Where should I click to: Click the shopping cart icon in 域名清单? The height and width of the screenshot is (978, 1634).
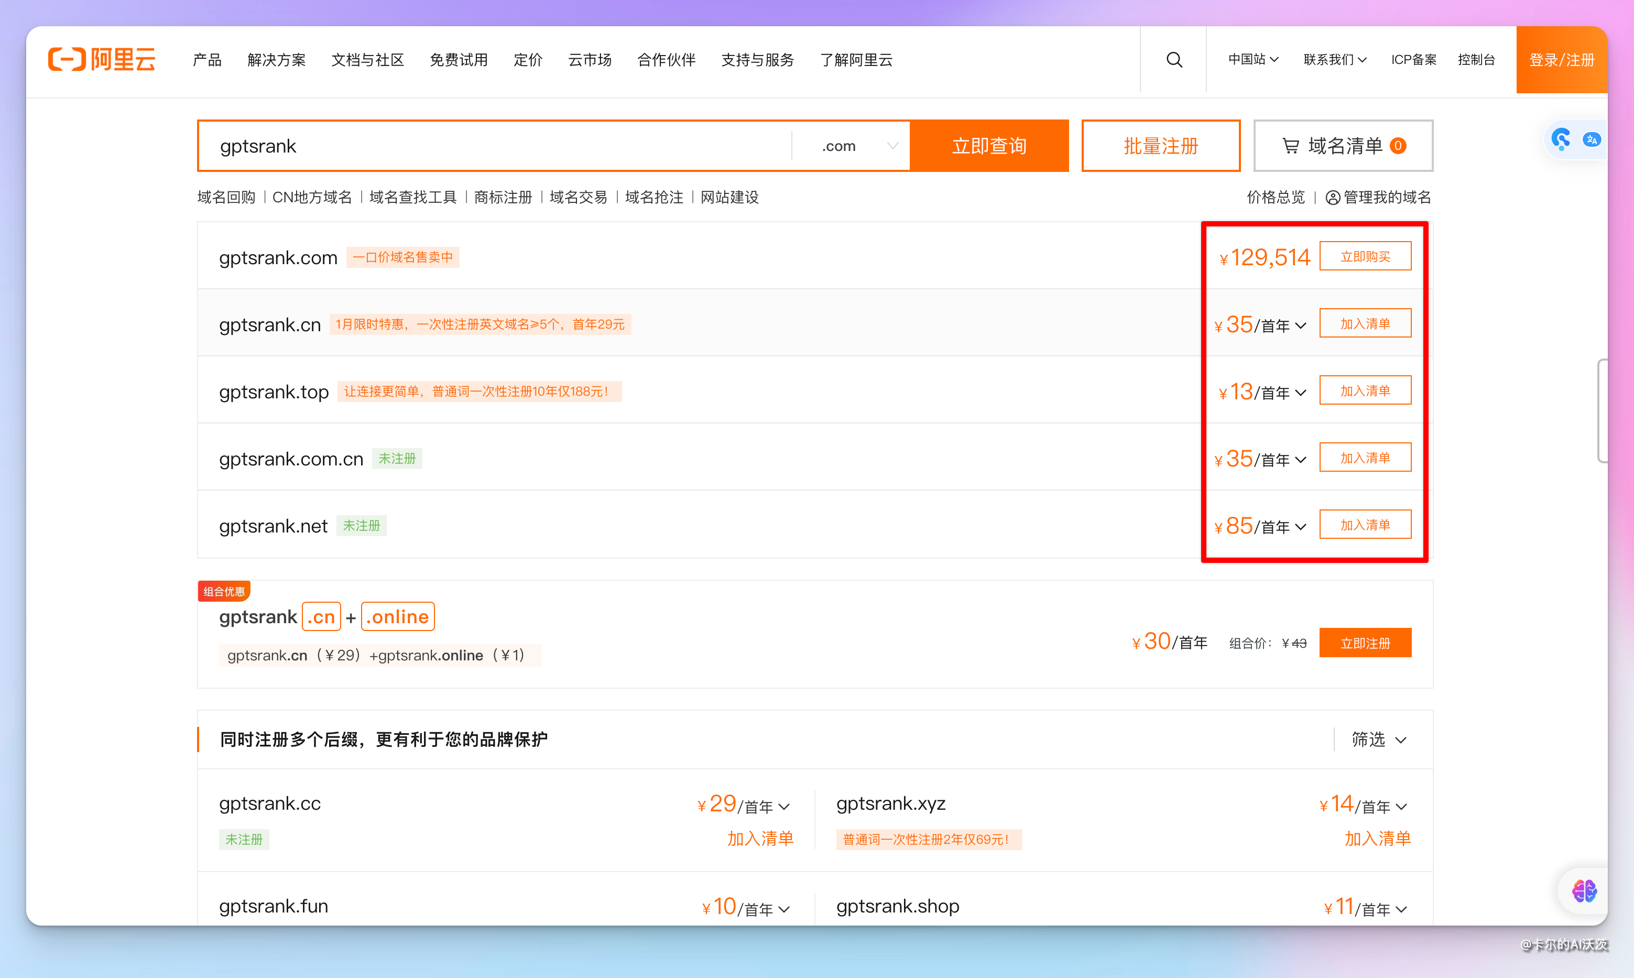click(1290, 146)
